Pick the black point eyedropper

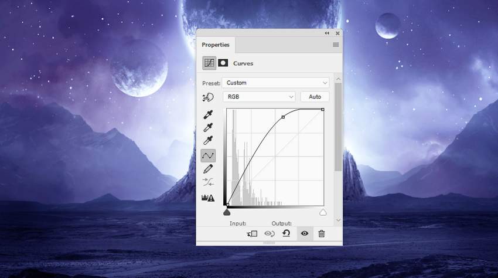coord(208,114)
